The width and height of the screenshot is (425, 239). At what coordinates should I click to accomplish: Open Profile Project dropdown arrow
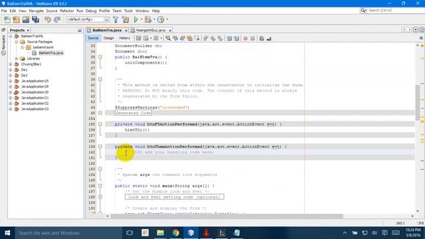click(167, 19)
